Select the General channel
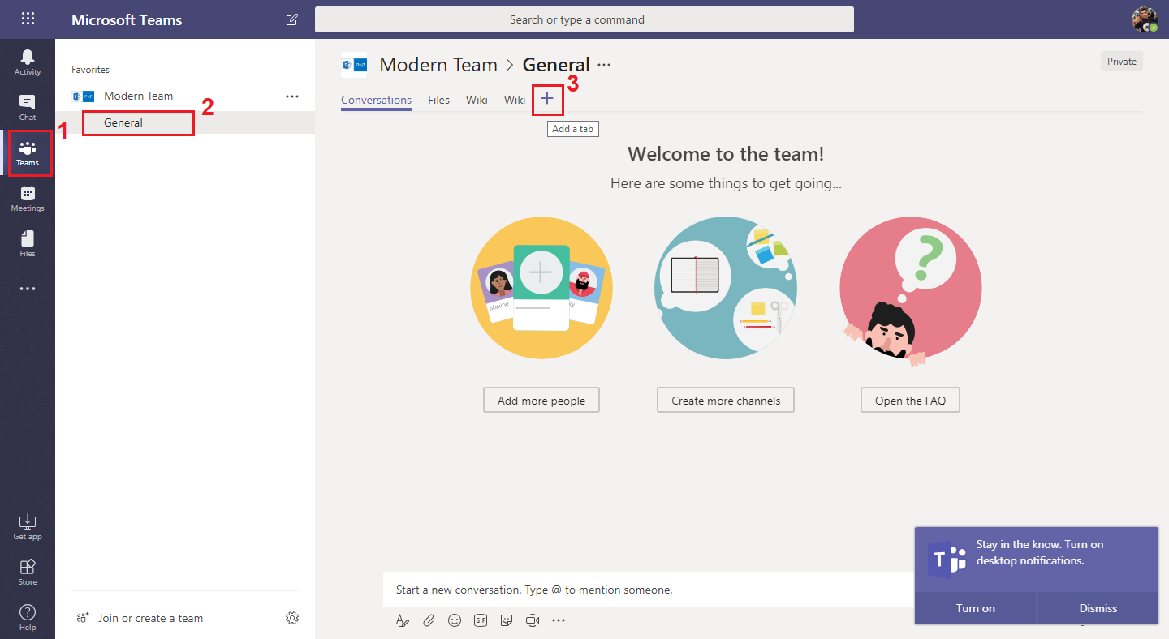1169x639 pixels. [123, 122]
